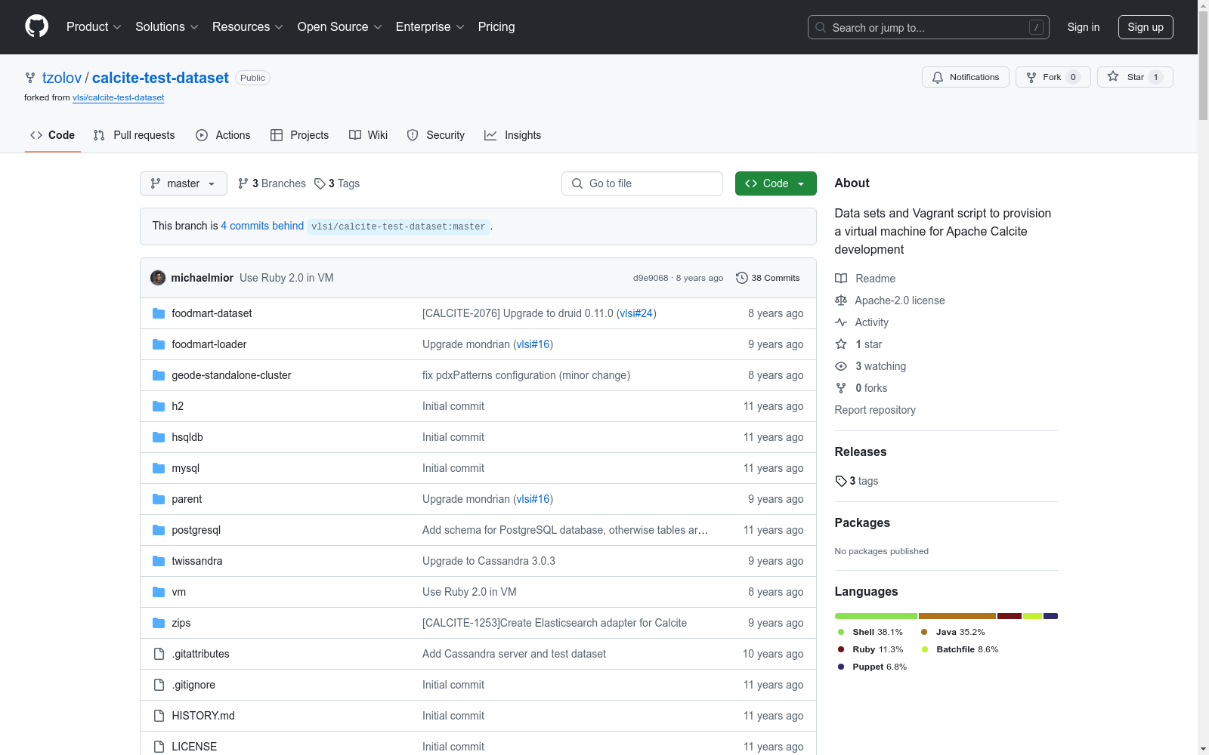
Task: Expand the Solutions menu
Action: tap(167, 27)
